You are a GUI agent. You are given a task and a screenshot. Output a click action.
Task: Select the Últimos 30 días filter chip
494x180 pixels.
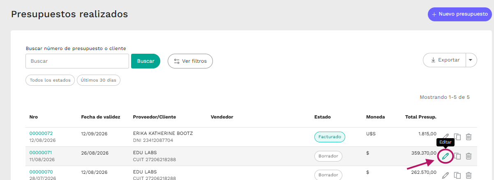tap(99, 80)
